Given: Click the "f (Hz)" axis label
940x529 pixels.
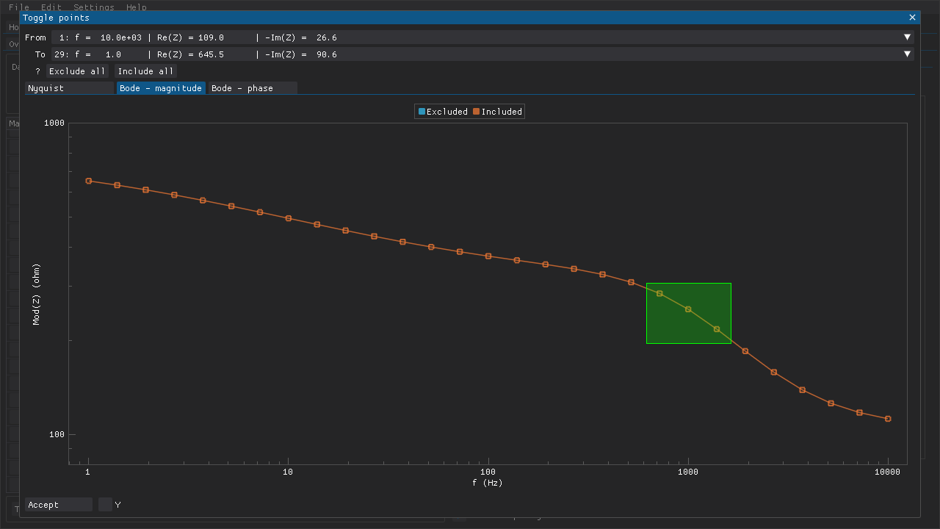Looking at the screenshot, I should coord(488,483).
